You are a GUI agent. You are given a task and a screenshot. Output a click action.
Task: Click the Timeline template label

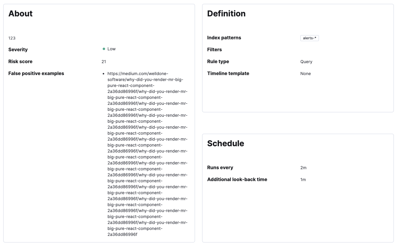pyautogui.click(x=228, y=73)
